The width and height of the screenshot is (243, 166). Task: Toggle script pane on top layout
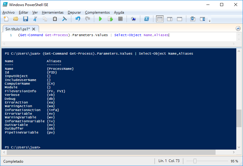click(160, 19)
